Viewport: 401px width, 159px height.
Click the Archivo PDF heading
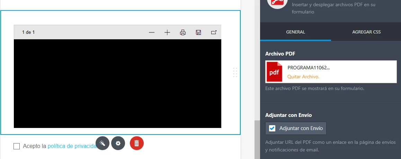pyautogui.click(x=280, y=54)
